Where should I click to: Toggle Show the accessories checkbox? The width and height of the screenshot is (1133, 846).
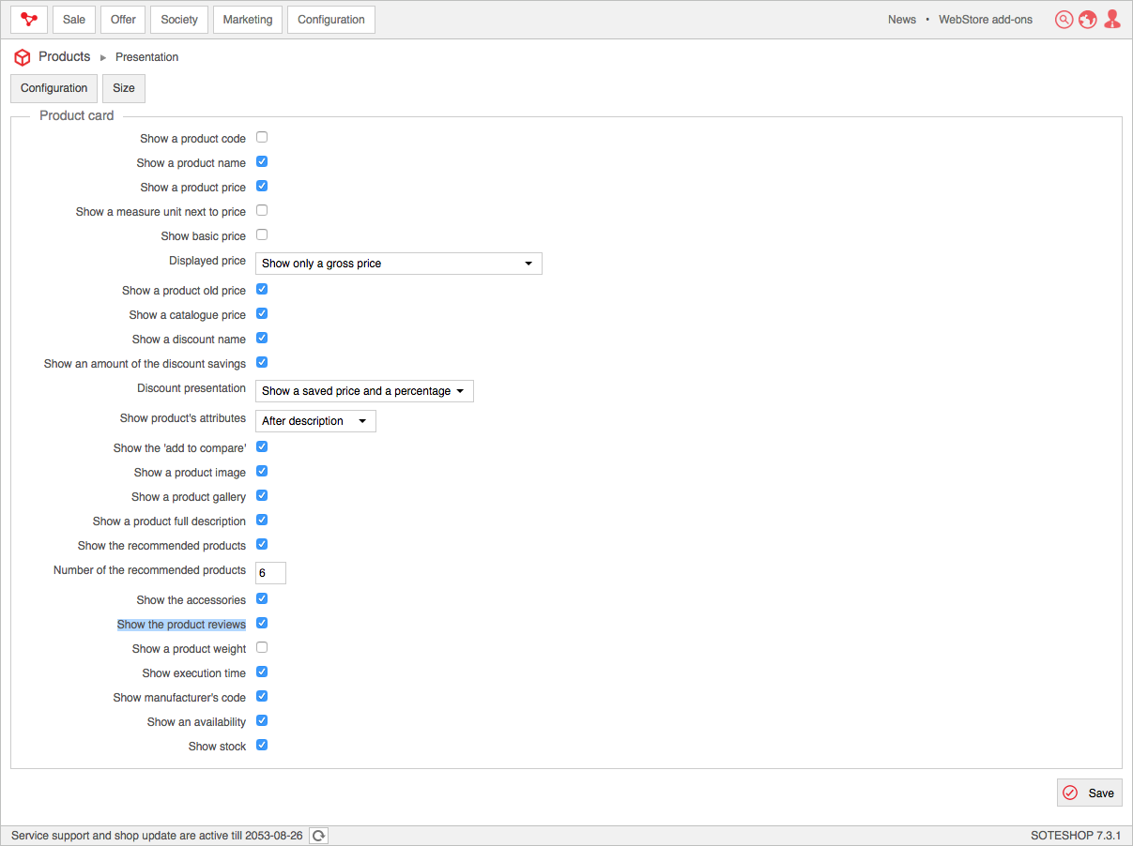pos(262,598)
